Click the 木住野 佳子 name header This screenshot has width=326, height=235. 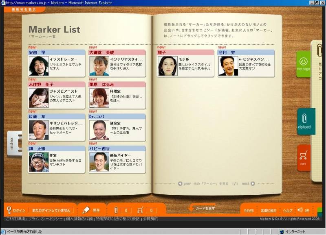pos(56,85)
